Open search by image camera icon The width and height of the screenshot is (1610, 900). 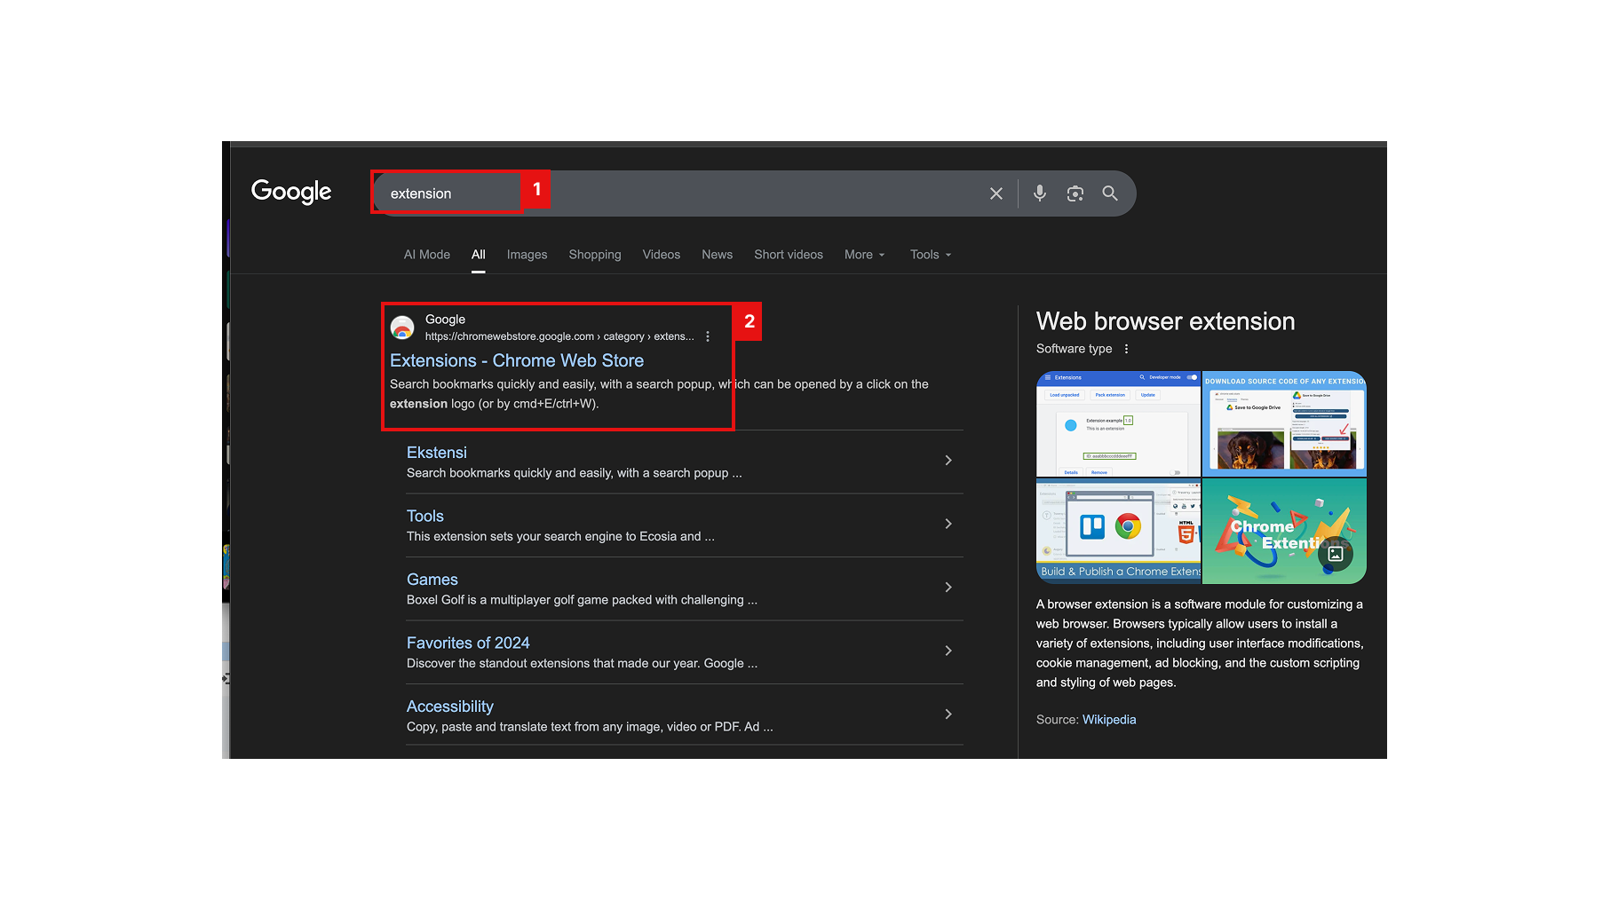1075,193
